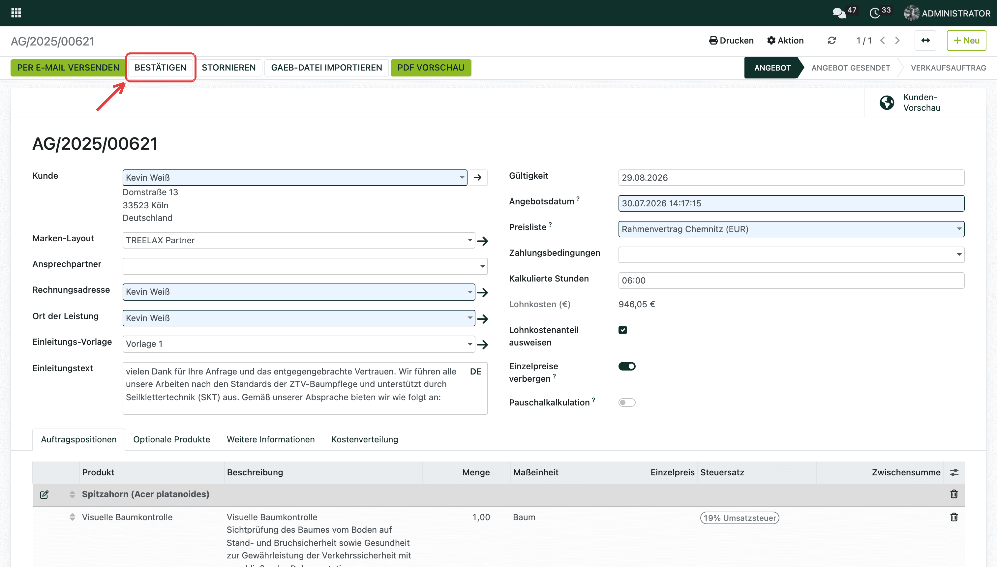Image resolution: width=997 pixels, height=567 pixels.
Task: Switch to the Optionale Produkte tab
Action: 171,440
